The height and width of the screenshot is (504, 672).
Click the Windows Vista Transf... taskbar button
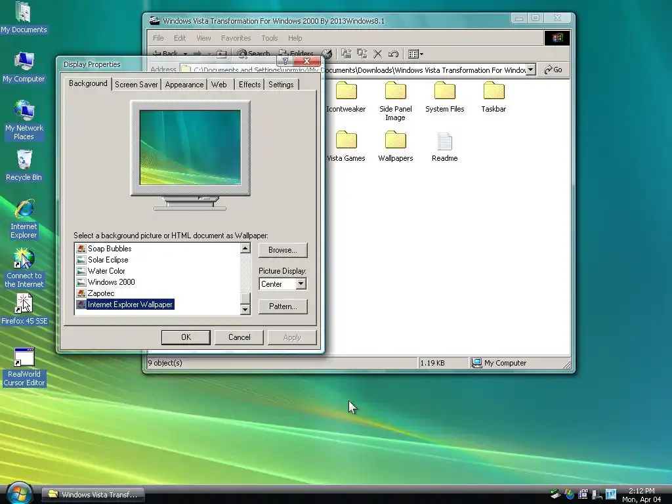pos(93,494)
